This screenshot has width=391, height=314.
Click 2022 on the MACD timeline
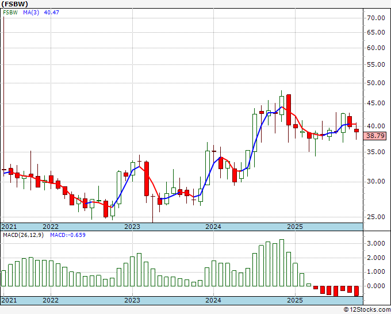coord(51,300)
